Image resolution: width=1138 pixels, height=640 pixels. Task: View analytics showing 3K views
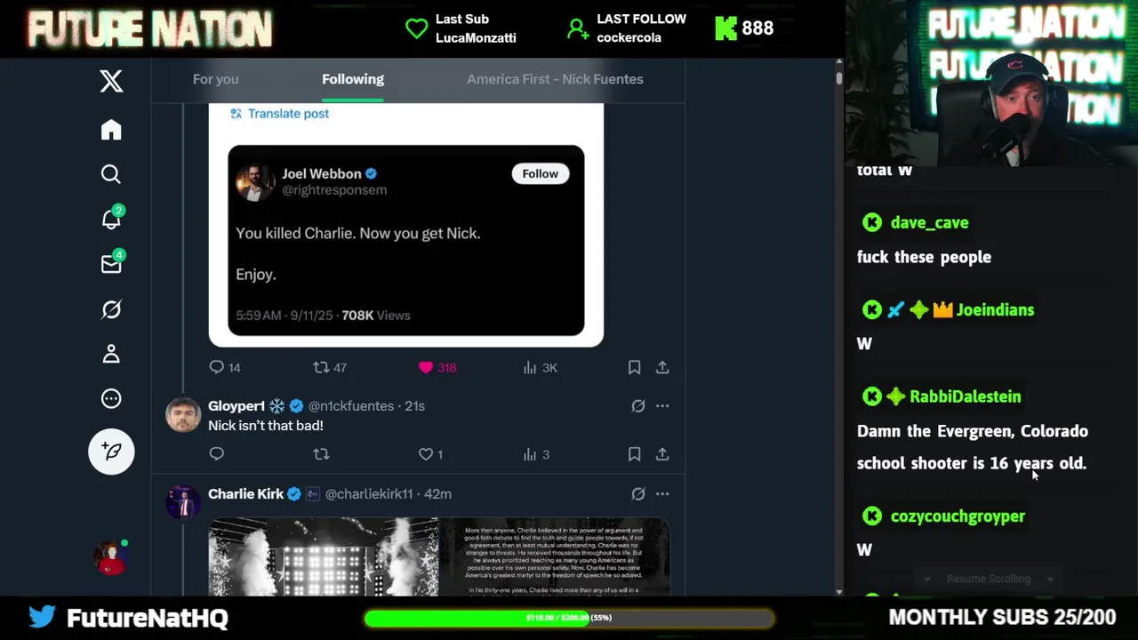coord(540,367)
